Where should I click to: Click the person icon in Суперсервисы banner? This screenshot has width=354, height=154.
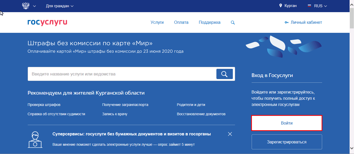(x=35, y=139)
